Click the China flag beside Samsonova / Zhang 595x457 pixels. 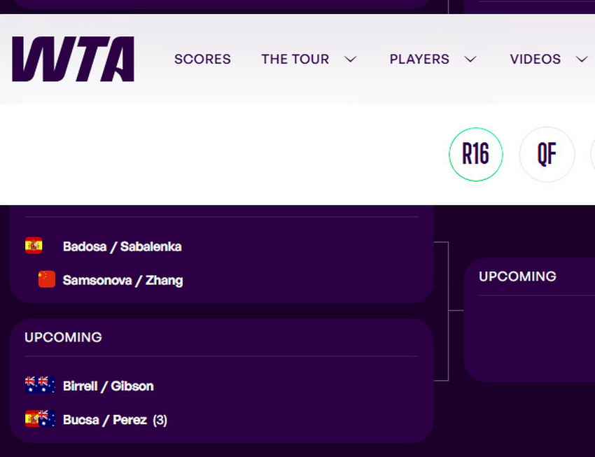click(x=46, y=279)
